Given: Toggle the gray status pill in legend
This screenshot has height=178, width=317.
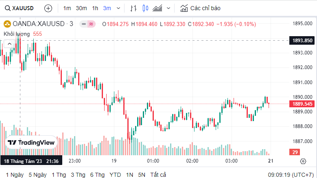Looking at the screenshot, I should 83,24.
